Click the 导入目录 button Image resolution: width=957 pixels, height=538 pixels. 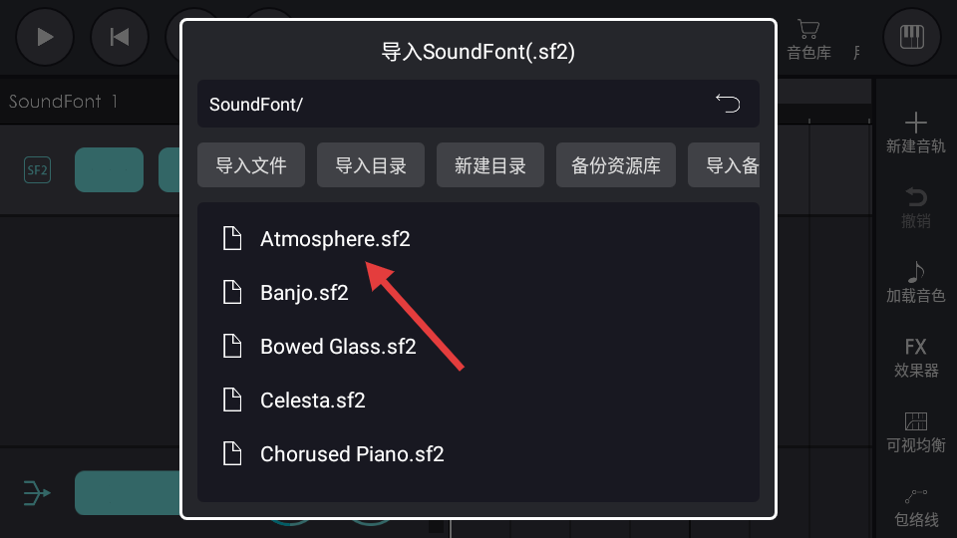[371, 165]
